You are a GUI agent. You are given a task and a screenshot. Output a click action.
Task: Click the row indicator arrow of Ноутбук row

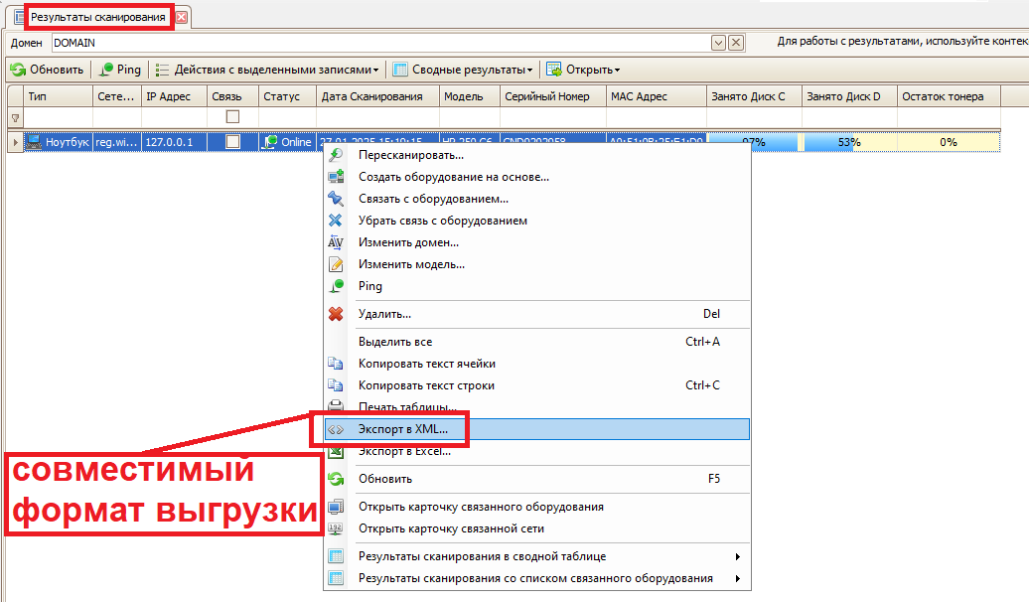click(15, 142)
